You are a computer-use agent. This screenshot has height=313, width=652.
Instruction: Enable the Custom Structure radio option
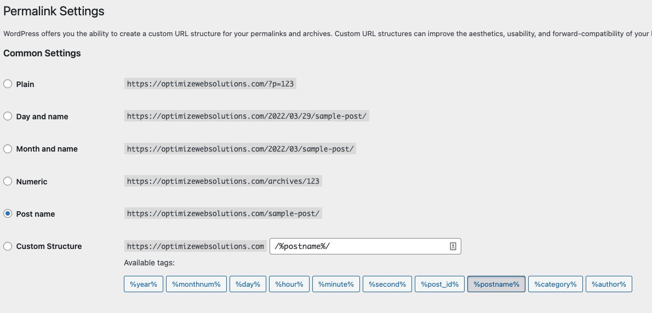click(x=8, y=246)
